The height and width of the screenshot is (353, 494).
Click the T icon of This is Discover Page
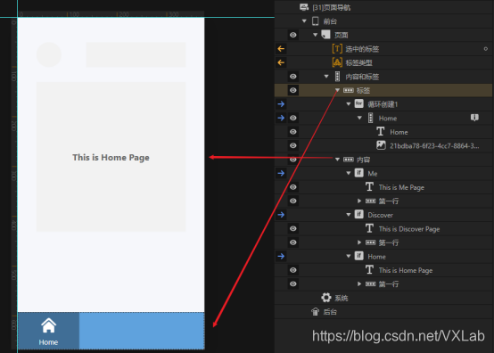click(x=369, y=228)
